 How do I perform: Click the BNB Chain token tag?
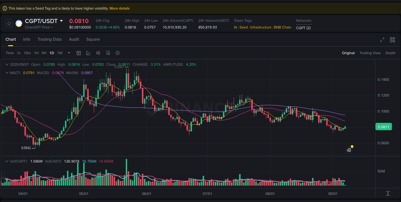point(282,27)
